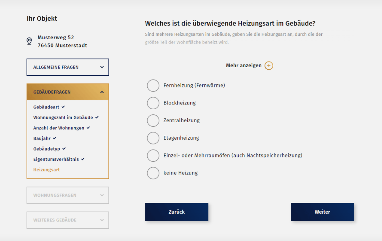Expand the Weiteres Gebäude section
The width and height of the screenshot is (382, 241).
68,220
